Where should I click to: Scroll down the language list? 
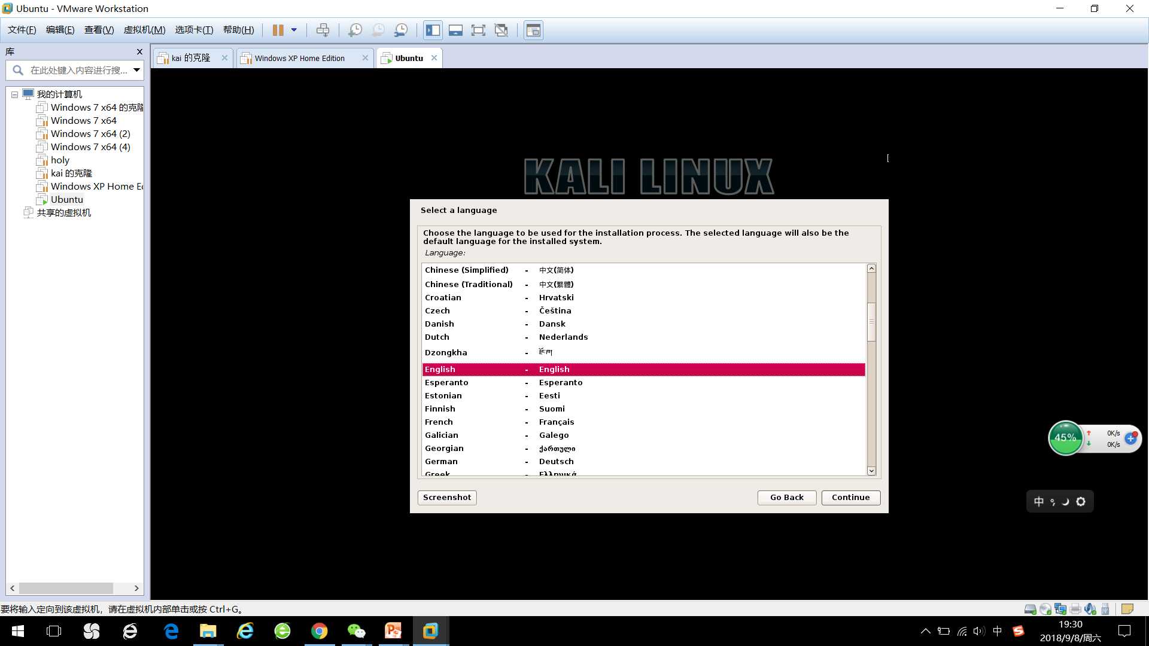click(x=872, y=472)
